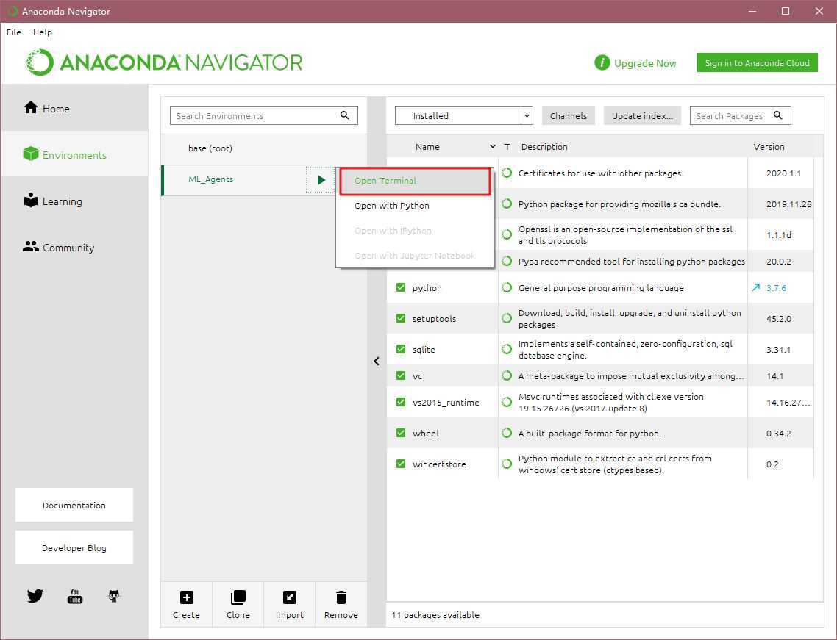Click the Upgrade Now info icon
837x640 pixels.
602,63
